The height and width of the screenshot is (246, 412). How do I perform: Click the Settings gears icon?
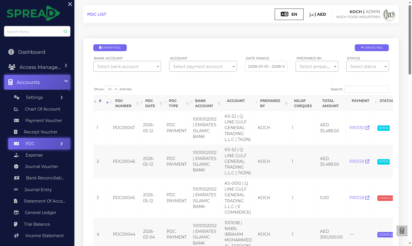pos(17,97)
